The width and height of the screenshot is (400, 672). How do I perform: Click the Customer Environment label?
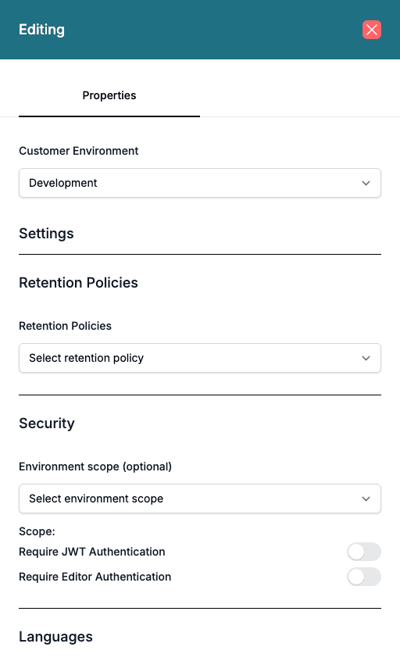[x=78, y=151]
